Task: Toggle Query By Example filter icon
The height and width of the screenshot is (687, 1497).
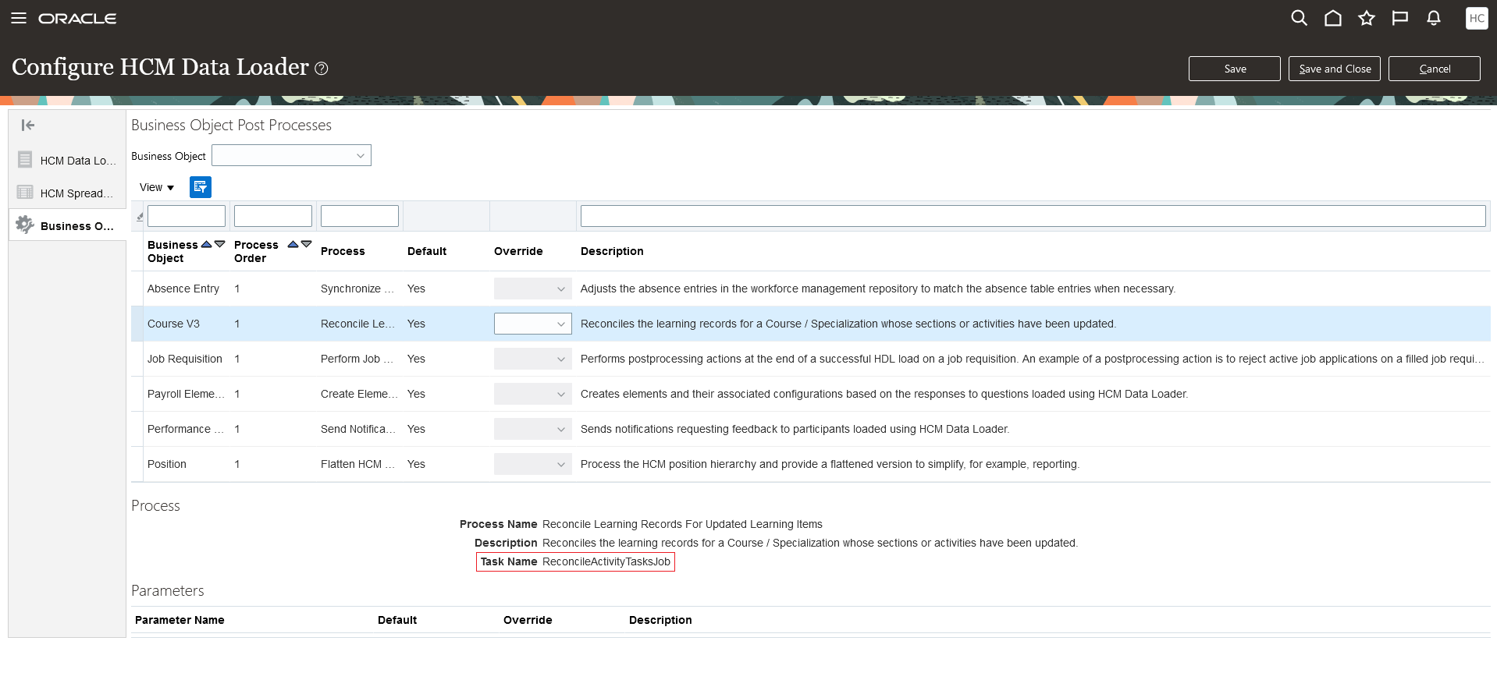Action: click(201, 186)
